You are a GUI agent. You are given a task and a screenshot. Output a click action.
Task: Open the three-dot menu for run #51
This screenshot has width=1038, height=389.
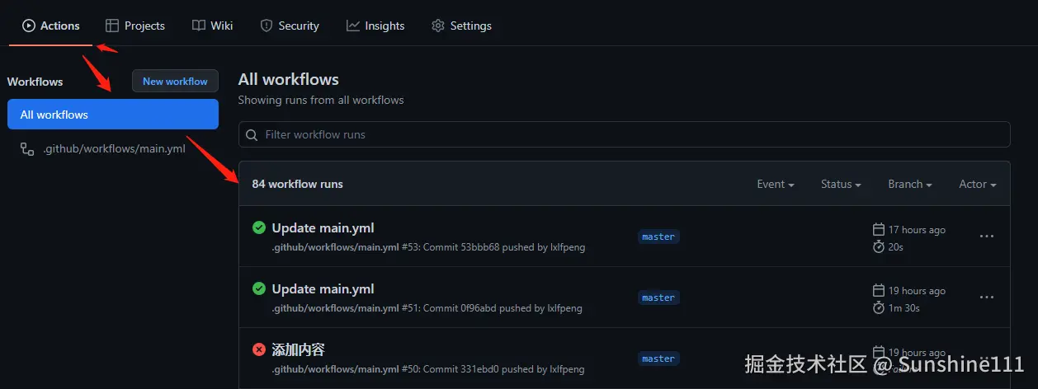[x=986, y=298]
